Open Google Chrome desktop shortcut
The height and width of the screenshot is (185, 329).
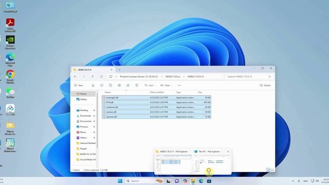(x=10, y=77)
